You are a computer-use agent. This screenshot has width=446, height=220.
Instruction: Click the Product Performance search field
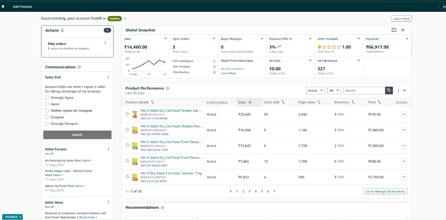(364, 91)
